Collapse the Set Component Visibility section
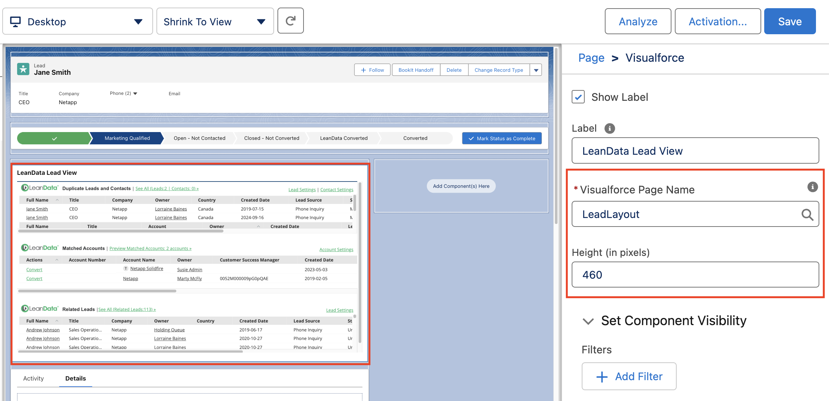Image resolution: width=829 pixels, height=401 pixels. click(588, 321)
